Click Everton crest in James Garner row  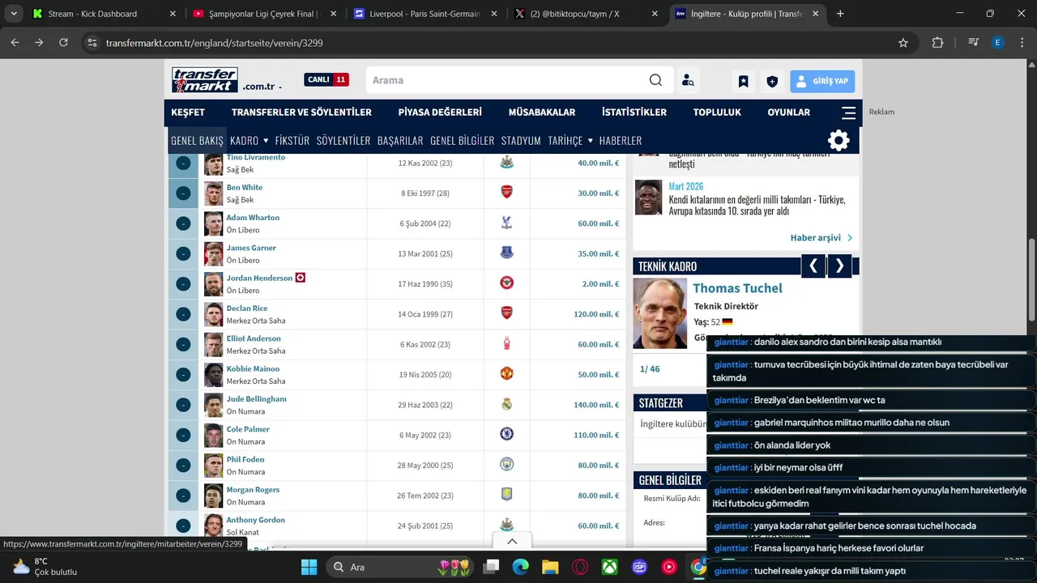[x=506, y=253]
